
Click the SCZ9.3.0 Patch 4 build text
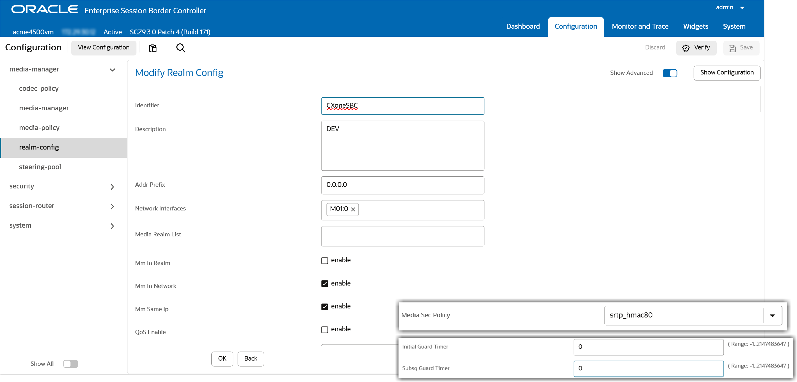pyautogui.click(x=170, y=32)
